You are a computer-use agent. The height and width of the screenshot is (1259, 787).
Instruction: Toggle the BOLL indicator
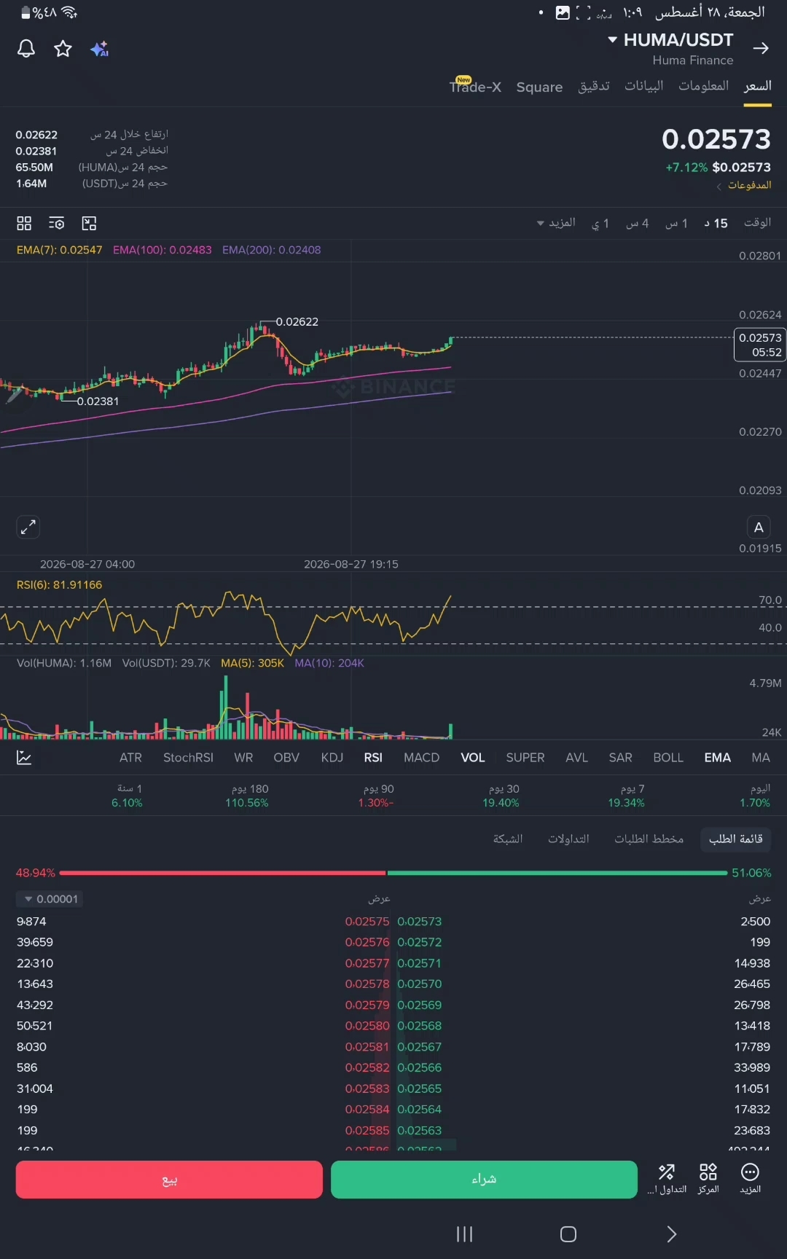pos(668,758)
